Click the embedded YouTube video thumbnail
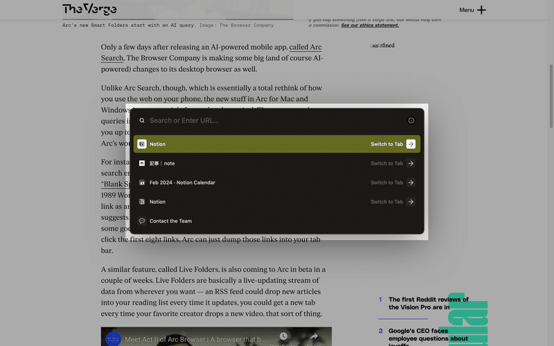Viewport: 554px width, 346px height. tap(216, 336)
